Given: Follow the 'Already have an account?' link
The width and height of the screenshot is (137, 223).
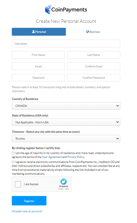Looking at the screenshot, I should pos(27,211).
